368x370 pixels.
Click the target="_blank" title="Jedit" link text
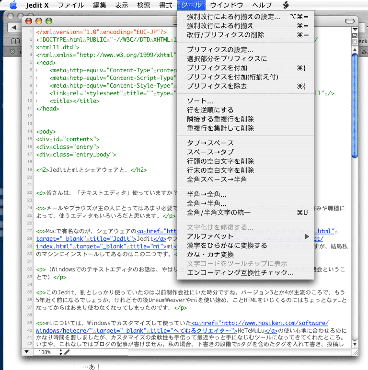(x=86, y=238)
